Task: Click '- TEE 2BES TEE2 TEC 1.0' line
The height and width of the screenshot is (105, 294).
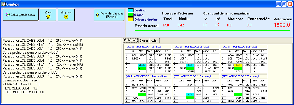Action: click(x=23, y=92)
